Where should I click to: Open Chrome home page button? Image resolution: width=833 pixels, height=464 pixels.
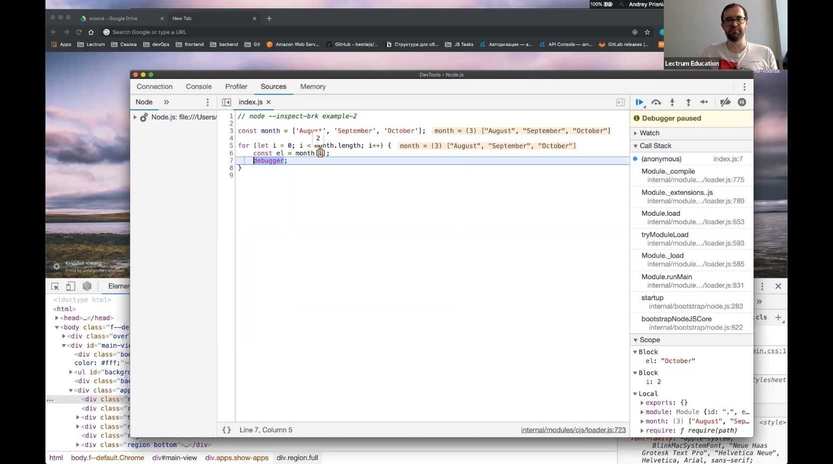91,32
